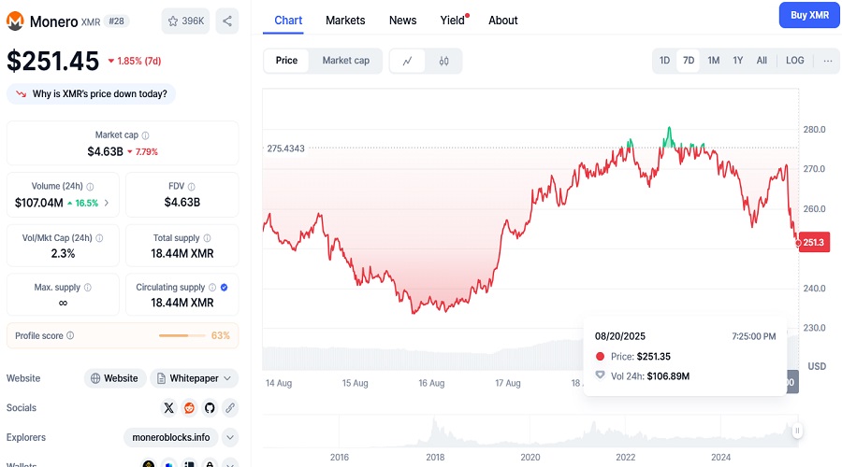Viewport: 842px width, 467px height.
Task: Show Market cap info tooltip icon
Action: point(146,135)
